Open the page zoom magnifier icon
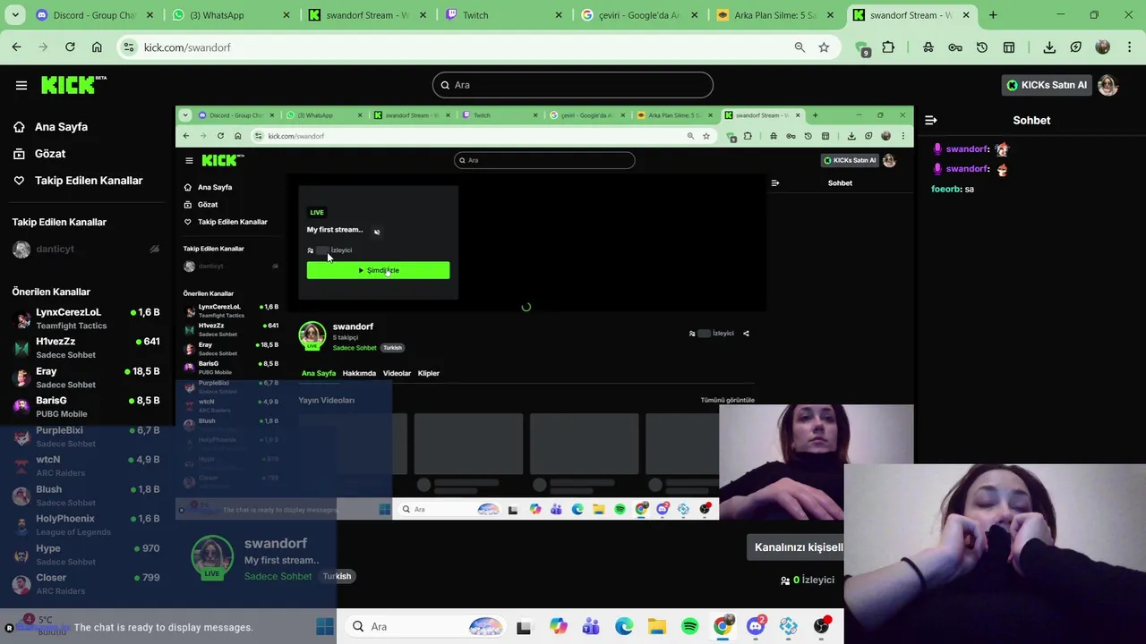Image resolution: width=1146 pixels, height=644 pixels. click(x=800, y=47)
